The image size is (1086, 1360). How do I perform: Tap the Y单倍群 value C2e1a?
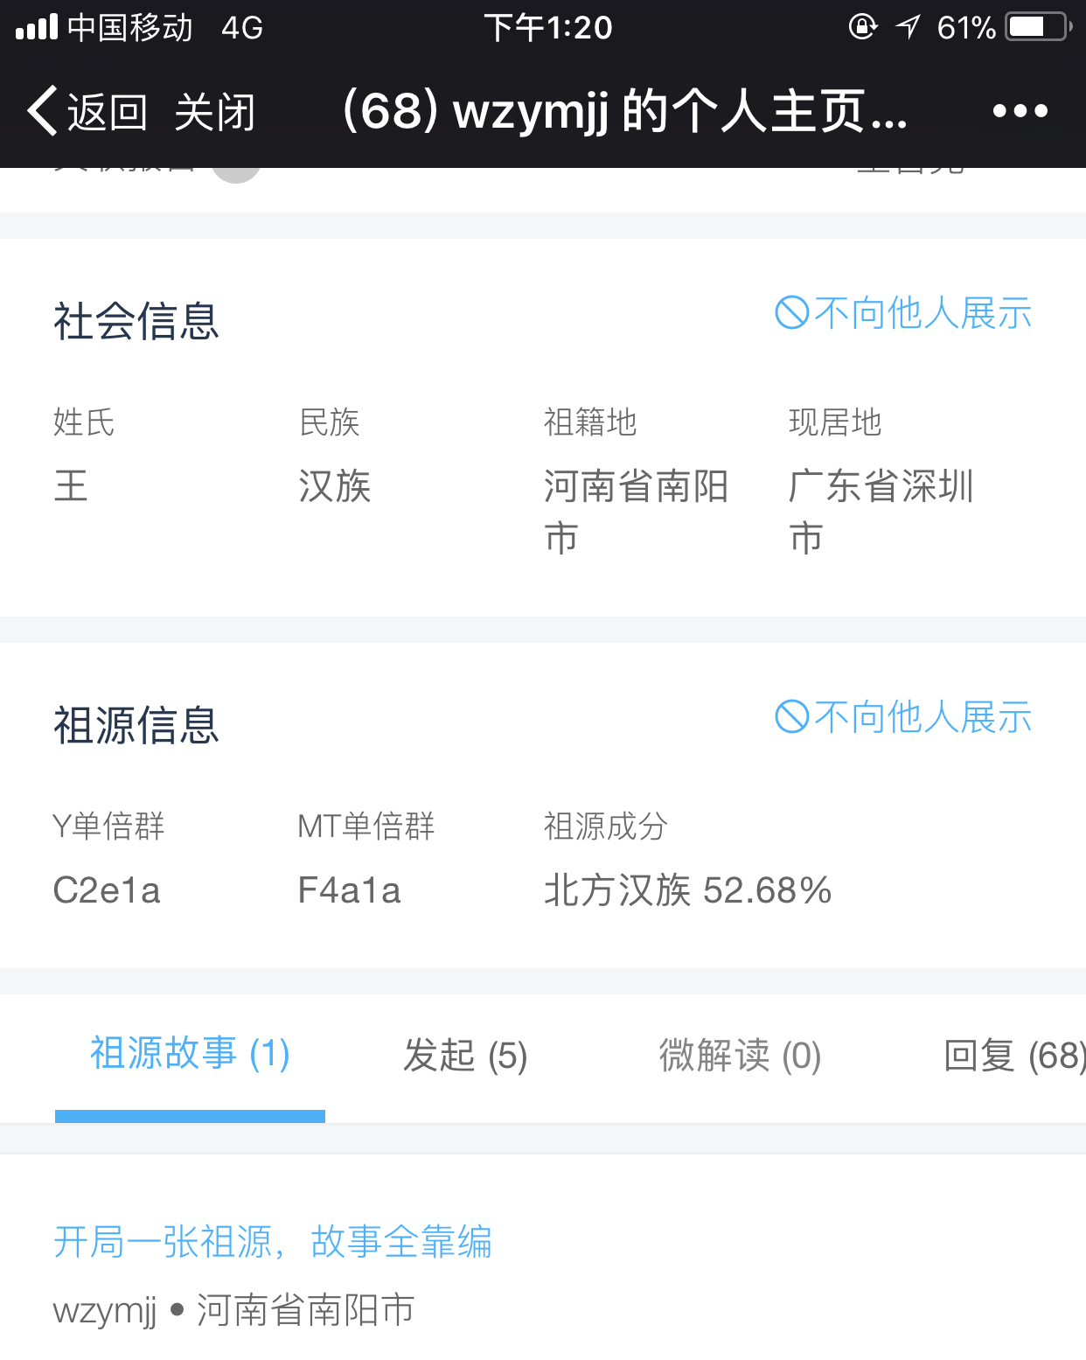[107, 890]
